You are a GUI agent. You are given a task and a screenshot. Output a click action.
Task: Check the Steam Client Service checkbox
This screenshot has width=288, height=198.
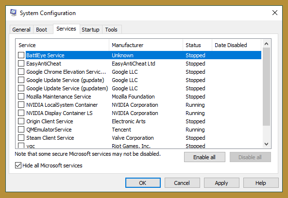pos(21,138)
